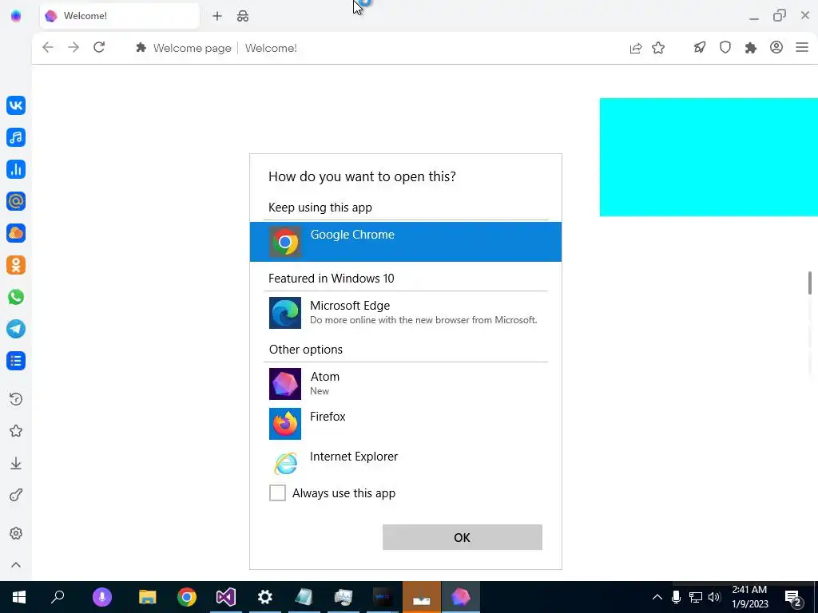Open volume control tray icon
The width and height of the screenshot is (818, 613).
pyautogui.click(x=714, y=597)
